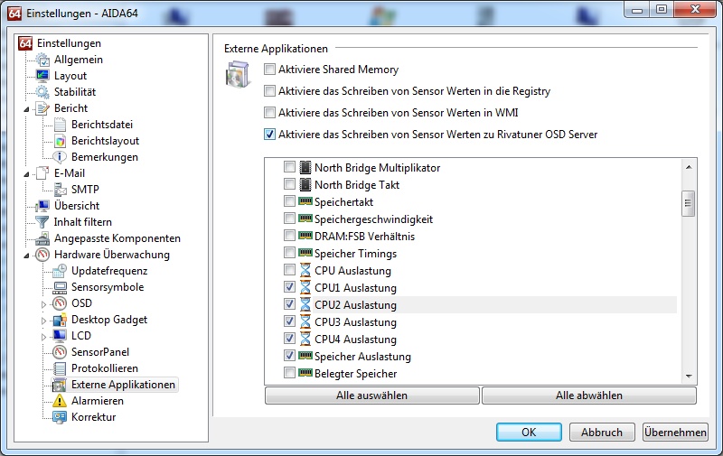Open Berichtsdatei page icon

[x=60, y=125]
